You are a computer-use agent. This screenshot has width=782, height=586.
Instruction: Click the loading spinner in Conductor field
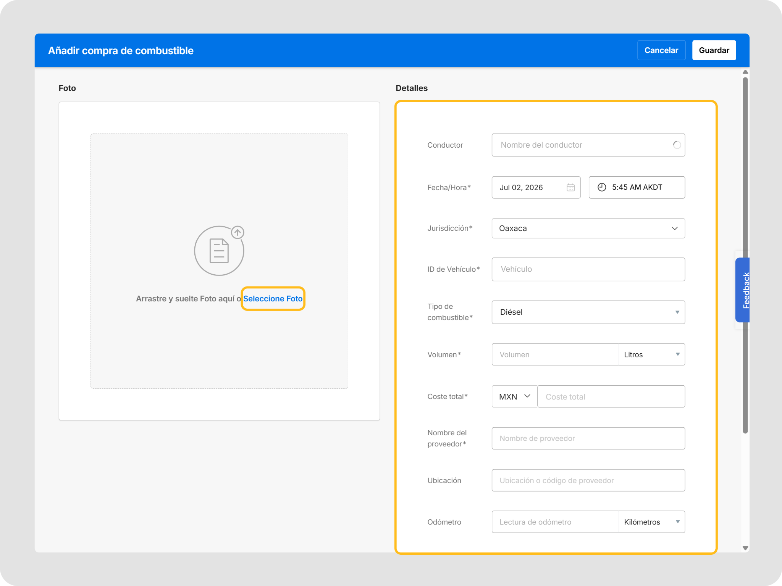coord(677,145)
